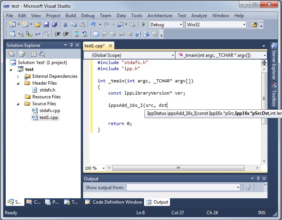Screen dimensions: 282x220
Task: Expand the External Dependencies folder
Action: pos(18,76)
